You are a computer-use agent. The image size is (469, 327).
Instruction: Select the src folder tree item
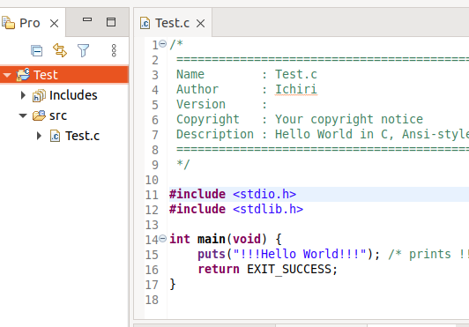[x=58, y=115]
